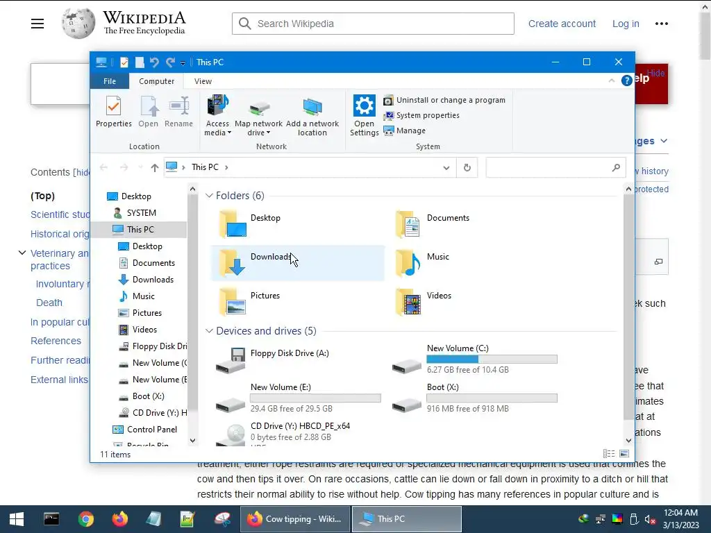Click the muted volume tray icon

click(650, 519)
